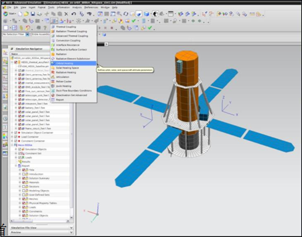The width and height of the screenshot is (302, 237).
Task: Enable the Modeling Objects report checkbox
Action: (x=23, y=191)
